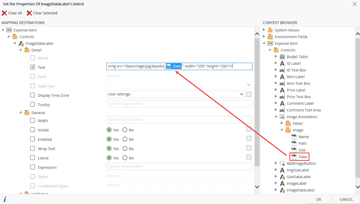Collapse the General folder section

[x=21, y=113]
